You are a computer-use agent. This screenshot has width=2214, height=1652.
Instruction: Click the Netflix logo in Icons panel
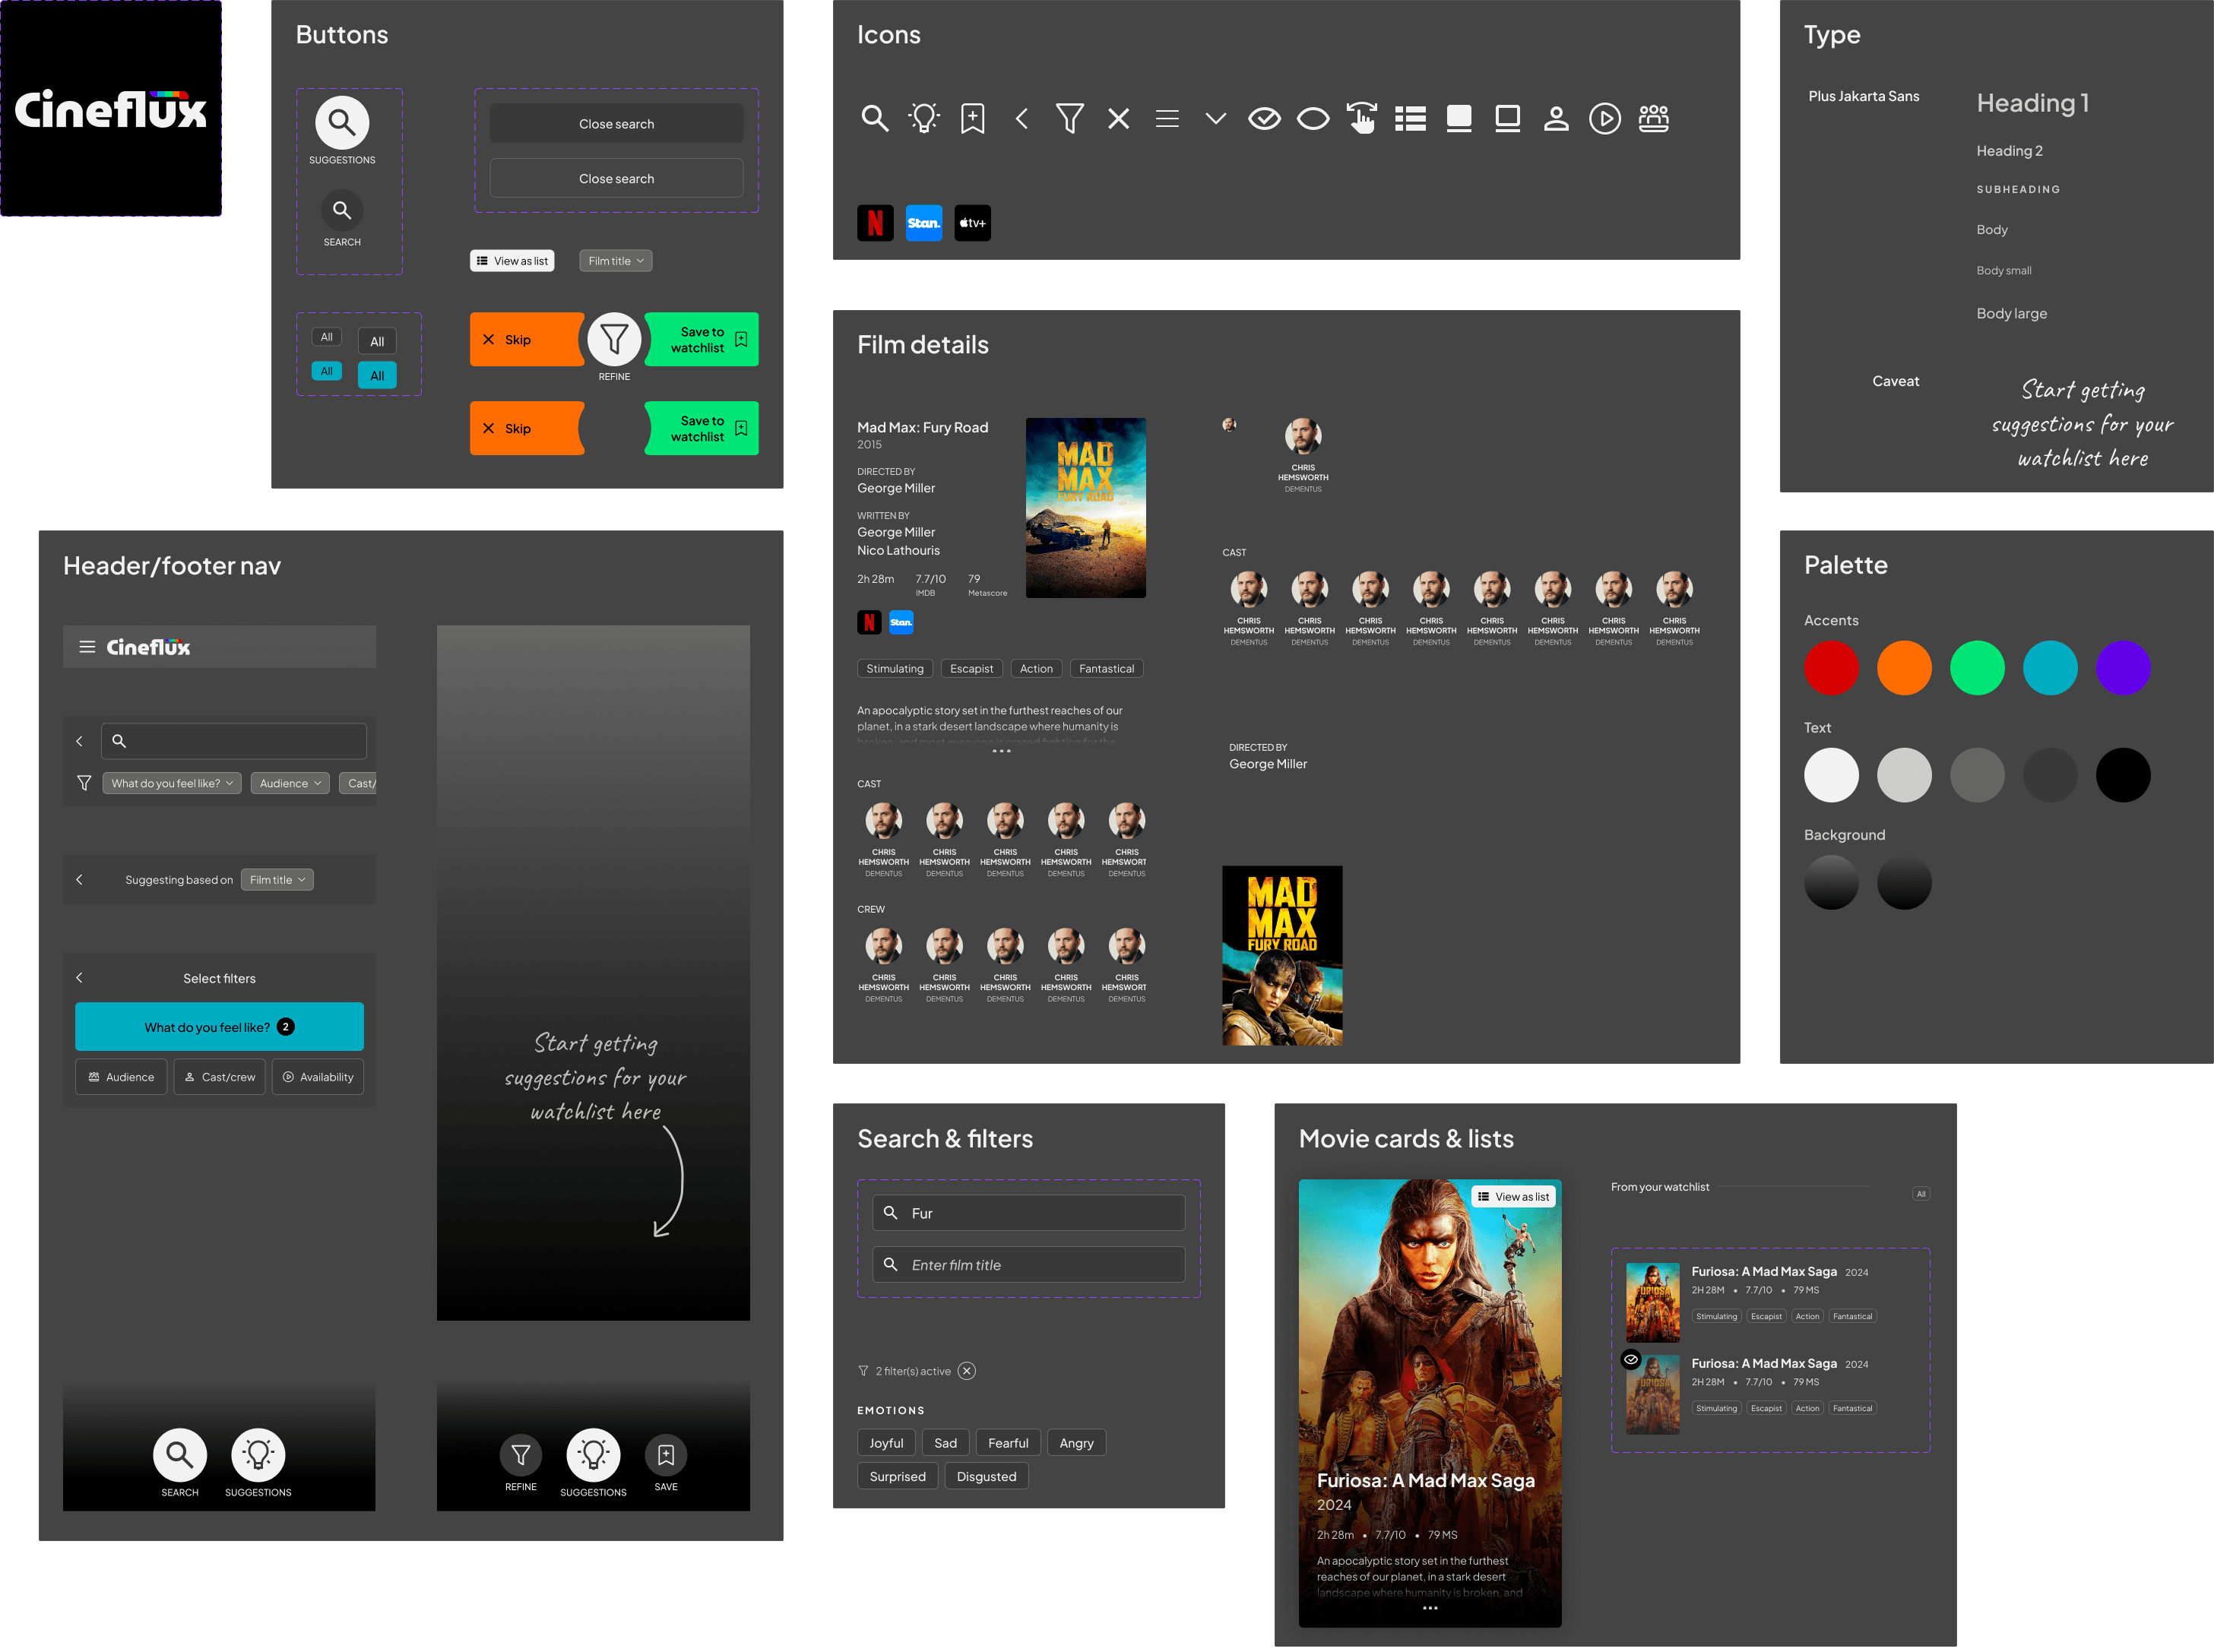[875, 223]
